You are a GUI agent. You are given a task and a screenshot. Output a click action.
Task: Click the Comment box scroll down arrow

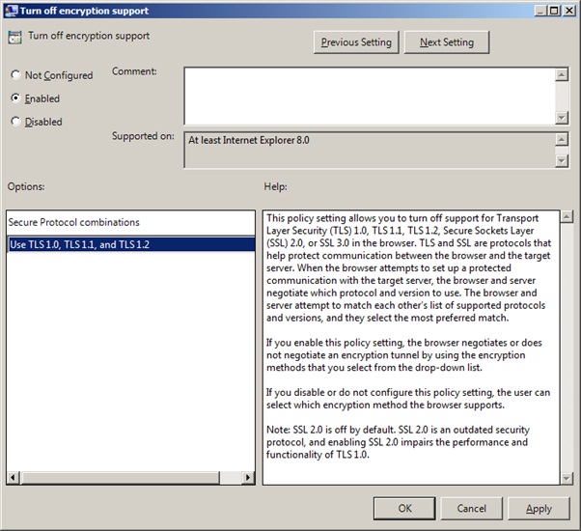pos(562,117)
